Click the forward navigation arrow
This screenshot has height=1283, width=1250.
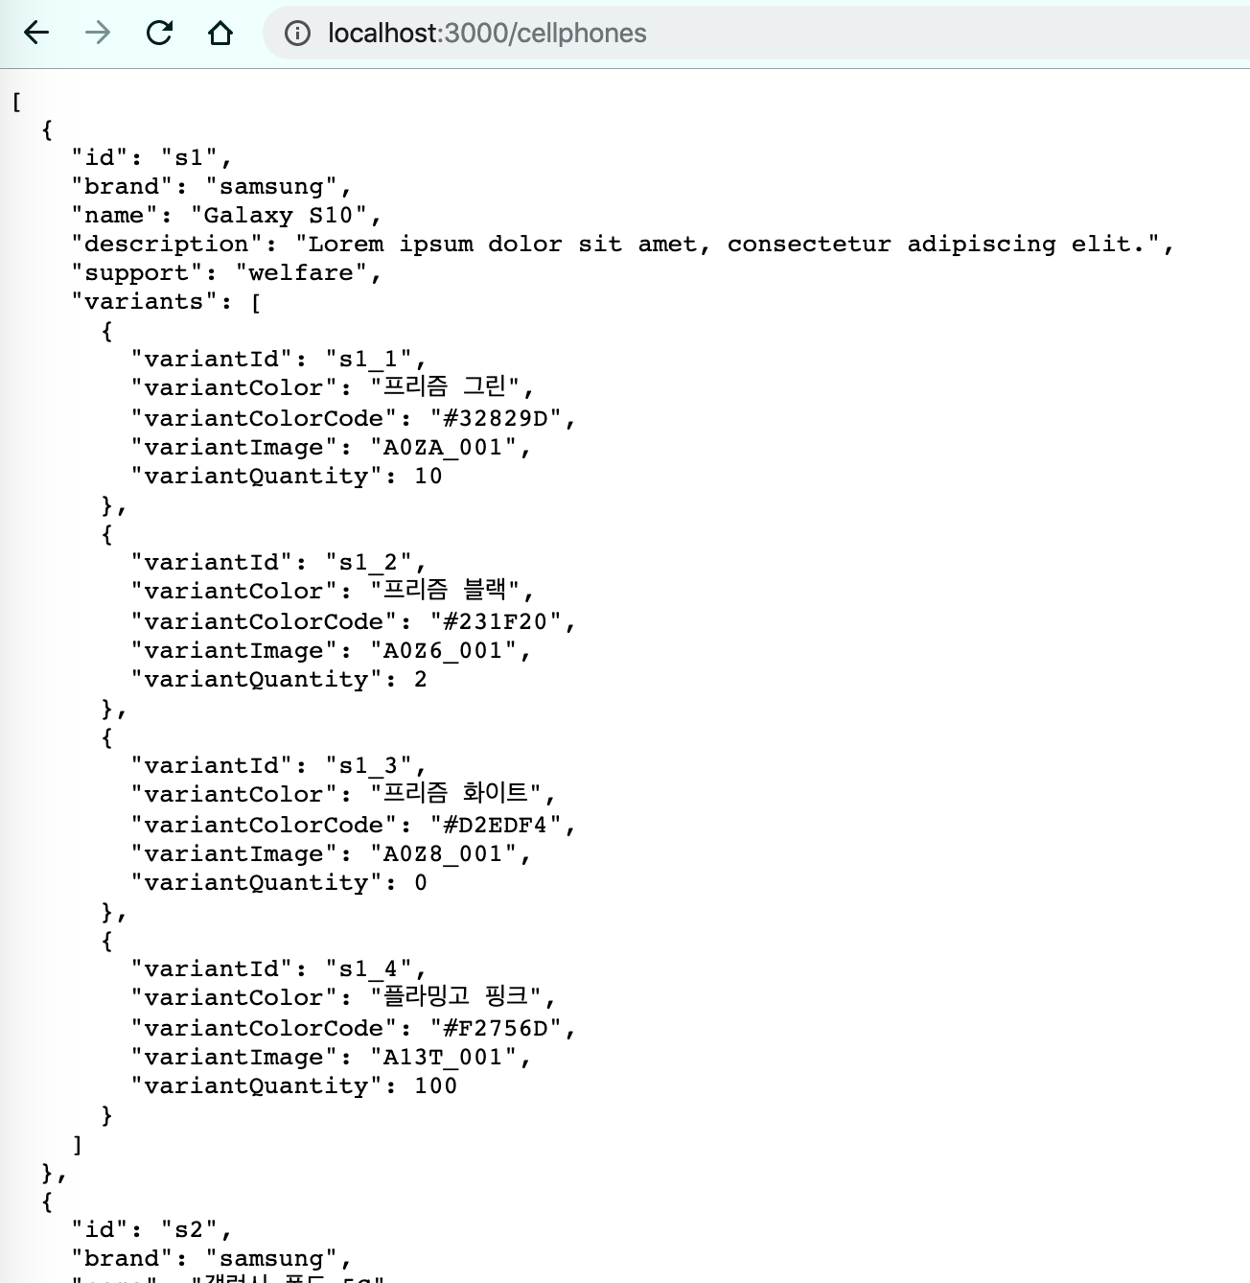pyautogui.click(x=98, y=34)
